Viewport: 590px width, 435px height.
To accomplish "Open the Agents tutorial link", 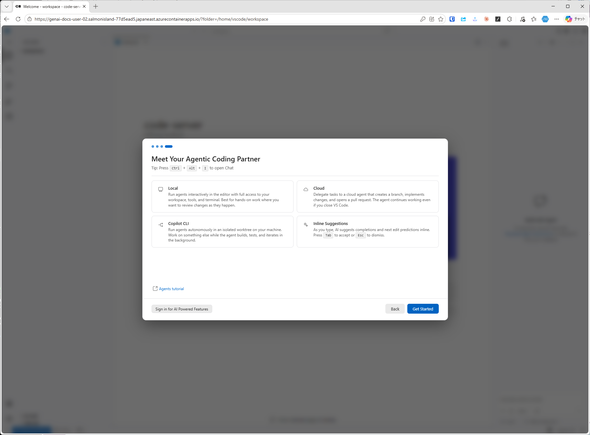I will pos(171,289).
